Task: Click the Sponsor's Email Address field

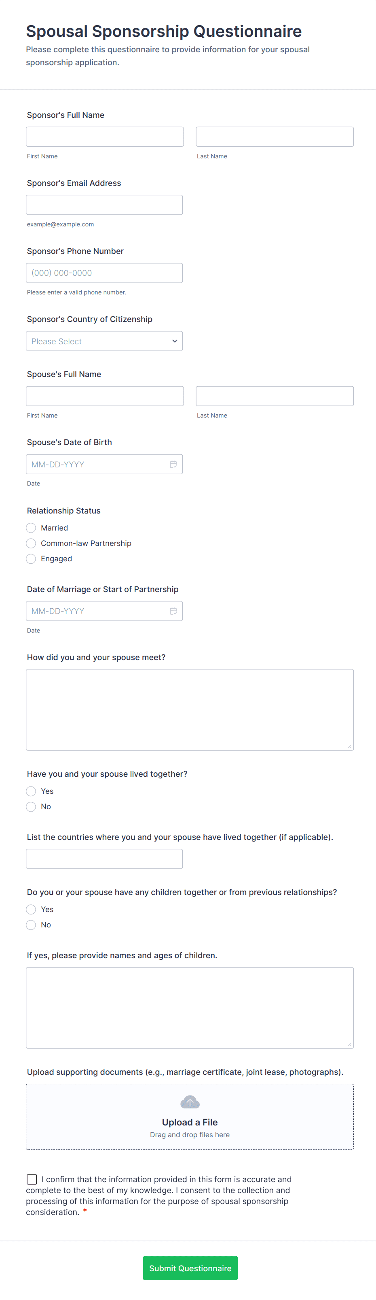Action: click(104, 205)
